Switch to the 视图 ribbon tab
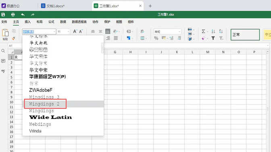This screenshot has height=152, width=271. pos(119,22)
